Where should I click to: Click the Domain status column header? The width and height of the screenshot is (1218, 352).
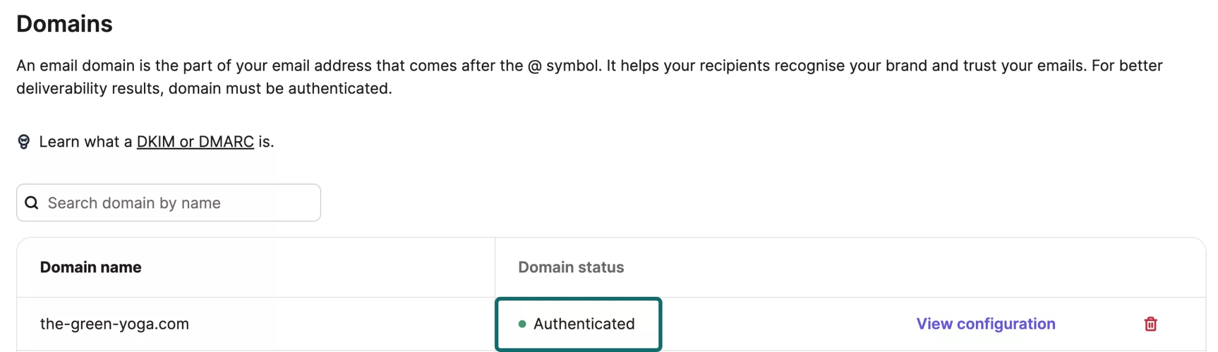[571, 267]
